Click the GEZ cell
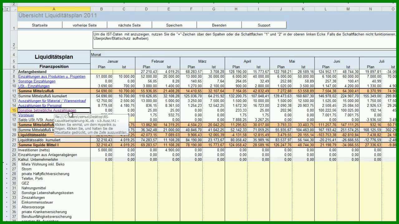Image resolution: width=399 pixels, height=224 pixels. click(54, 183)
